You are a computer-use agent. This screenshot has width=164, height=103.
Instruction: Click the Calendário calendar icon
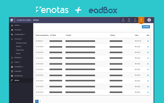[12, 71]
